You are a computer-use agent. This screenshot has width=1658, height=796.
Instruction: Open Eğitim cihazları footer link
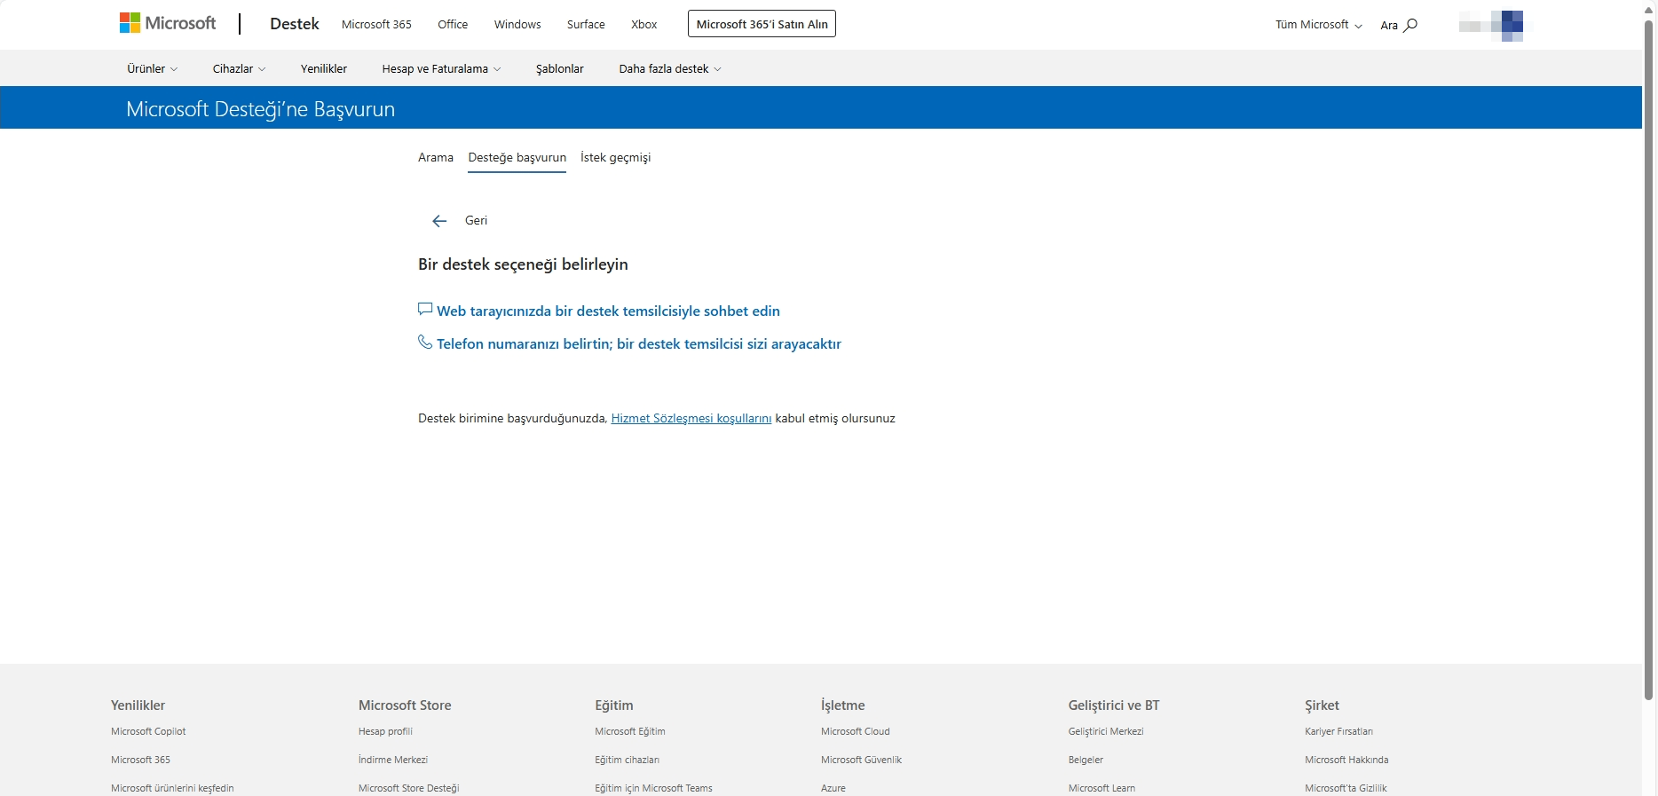tap(627, 760)
